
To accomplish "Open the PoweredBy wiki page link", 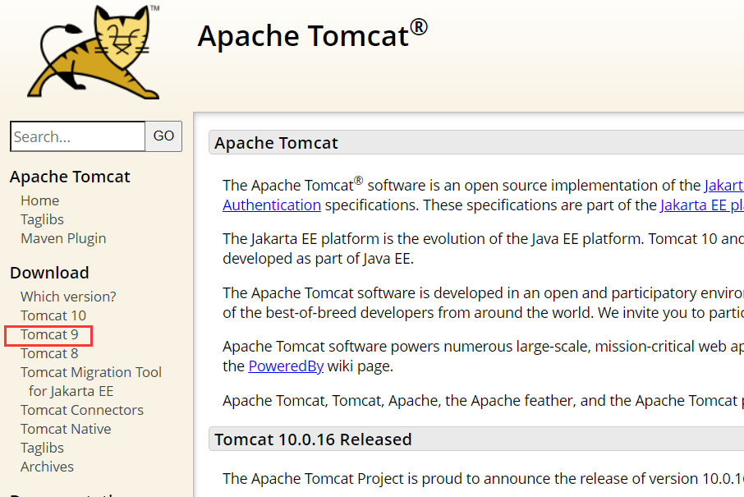I will coord(286,366).
